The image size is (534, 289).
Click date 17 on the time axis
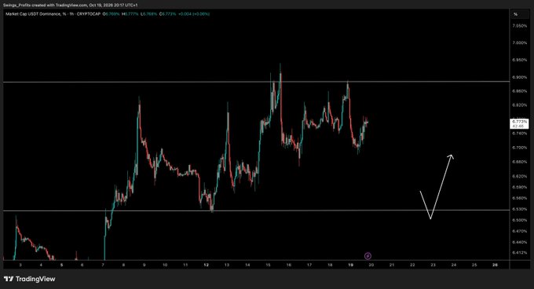309,265
